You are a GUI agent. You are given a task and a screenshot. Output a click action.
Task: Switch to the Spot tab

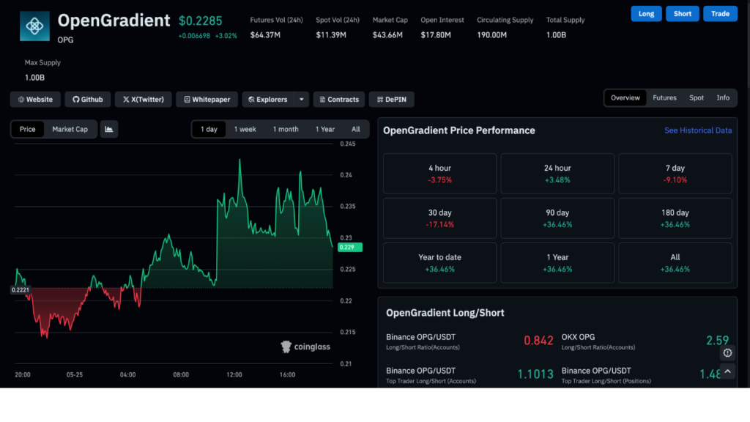697,97
